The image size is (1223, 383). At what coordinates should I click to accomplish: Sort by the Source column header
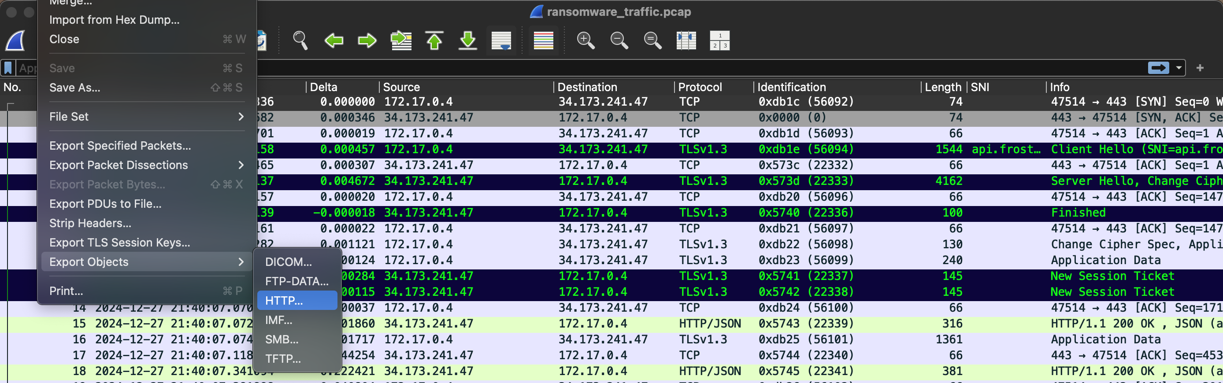(x=466, y=87)
